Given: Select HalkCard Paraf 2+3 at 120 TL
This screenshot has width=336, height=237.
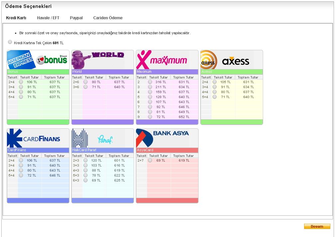Looking at the screenshot, I should (x=85, y=160).
